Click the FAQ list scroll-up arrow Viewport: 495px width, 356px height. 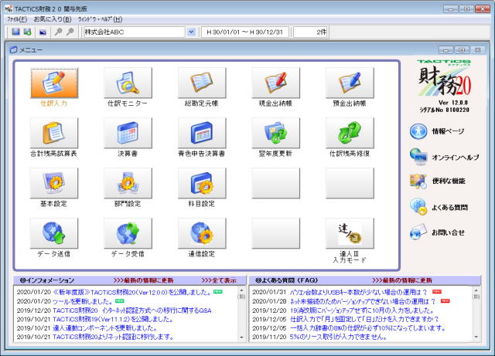[x=476, y=290]
